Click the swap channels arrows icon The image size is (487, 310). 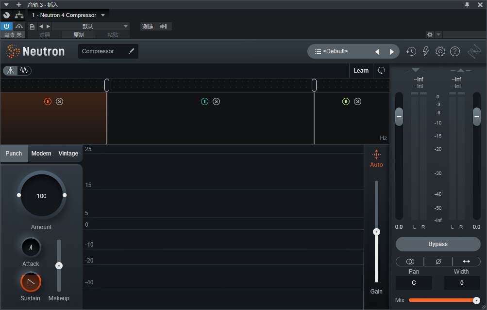467,262
